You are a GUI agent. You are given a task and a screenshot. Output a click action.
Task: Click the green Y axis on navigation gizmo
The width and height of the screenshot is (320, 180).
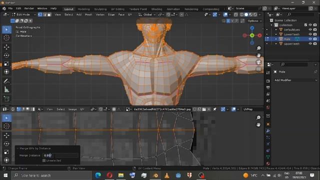pos(252,35)
